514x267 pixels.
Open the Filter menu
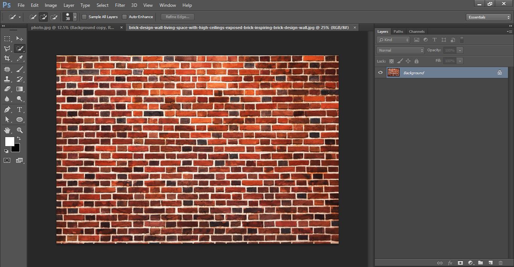[120, 5]
